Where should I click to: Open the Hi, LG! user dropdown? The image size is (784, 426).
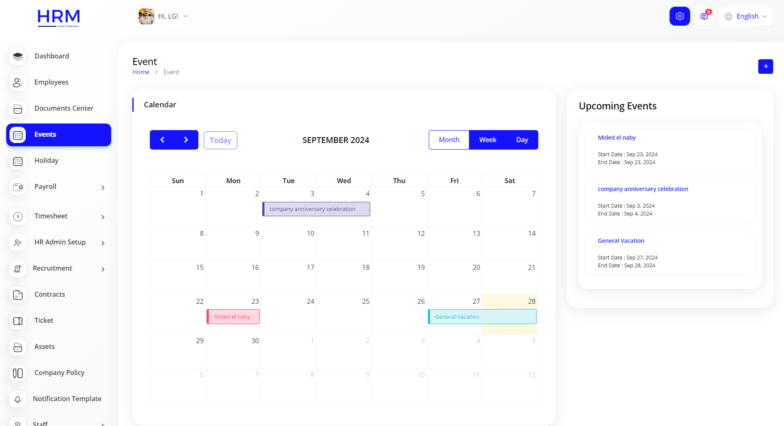164,16
